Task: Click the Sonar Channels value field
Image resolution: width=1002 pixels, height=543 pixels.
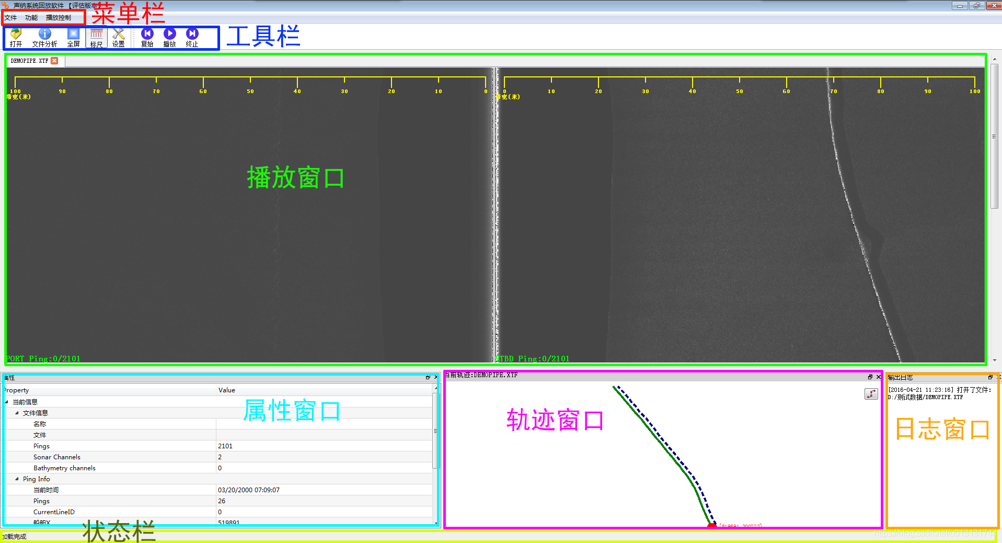Action: [x=261, y=457]
